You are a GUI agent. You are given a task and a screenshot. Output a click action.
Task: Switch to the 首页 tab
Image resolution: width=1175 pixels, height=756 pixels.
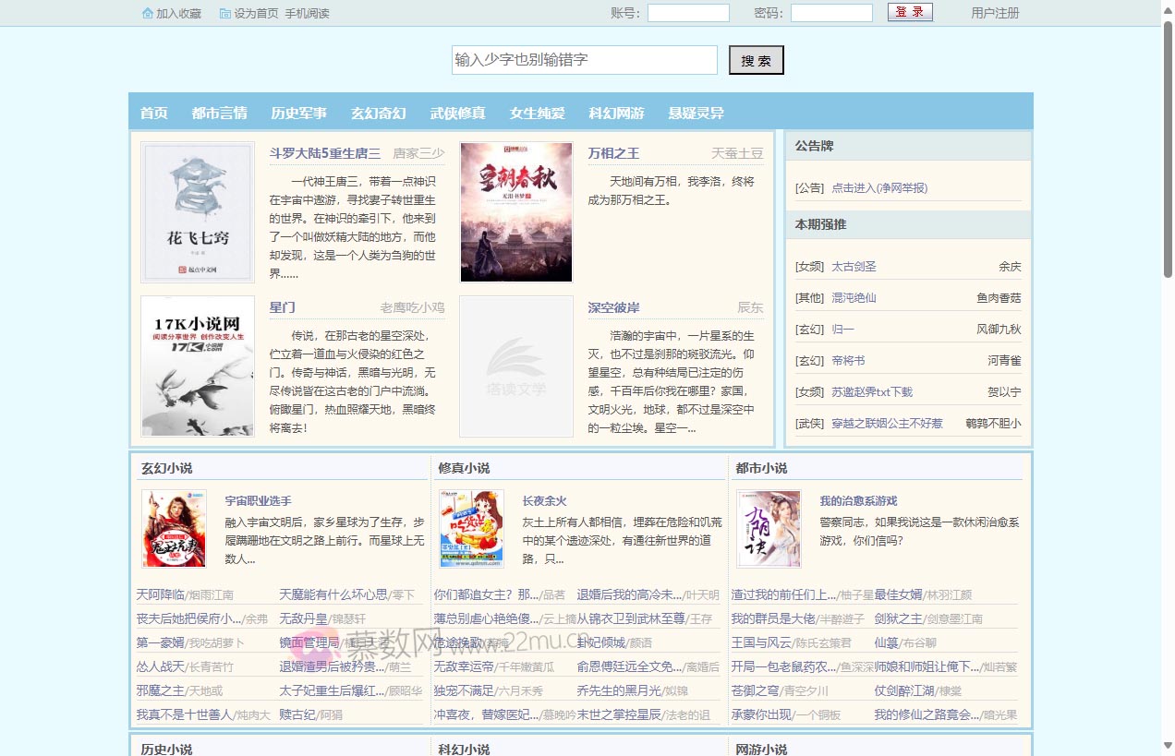pos(153,113)
